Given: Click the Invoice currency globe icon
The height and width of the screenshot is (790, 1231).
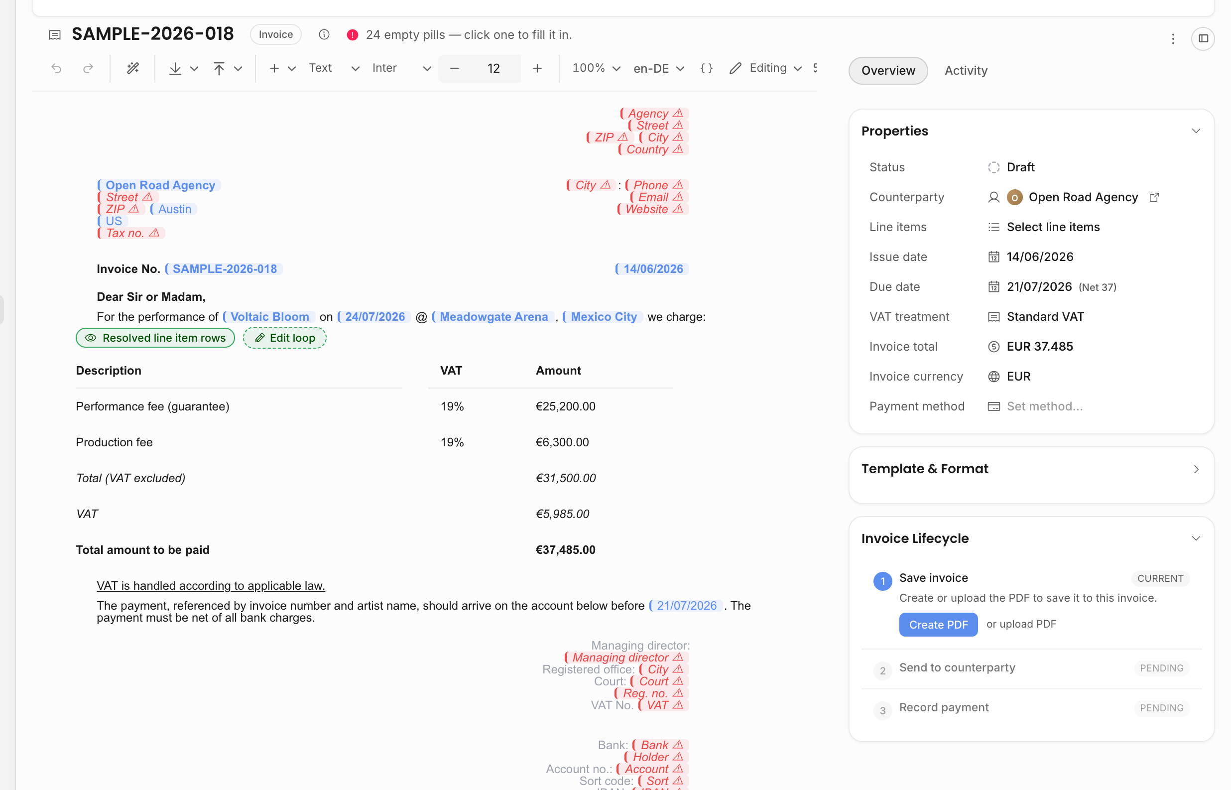Looking at the screenshot, I should click(993, 377).
